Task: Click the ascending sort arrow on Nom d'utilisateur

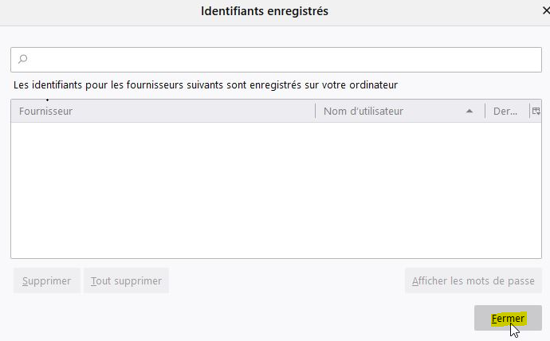Action: [469, 111]
